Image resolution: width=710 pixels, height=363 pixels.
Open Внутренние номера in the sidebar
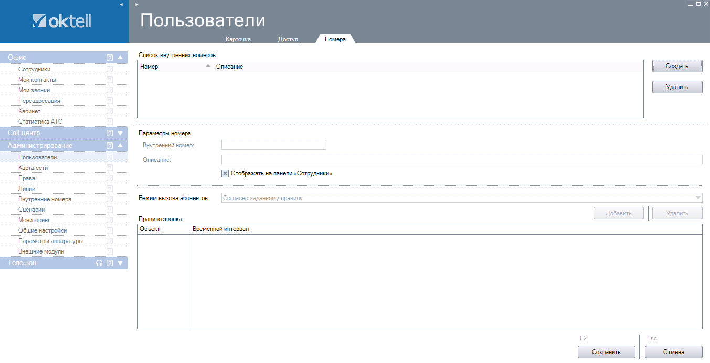45,199
